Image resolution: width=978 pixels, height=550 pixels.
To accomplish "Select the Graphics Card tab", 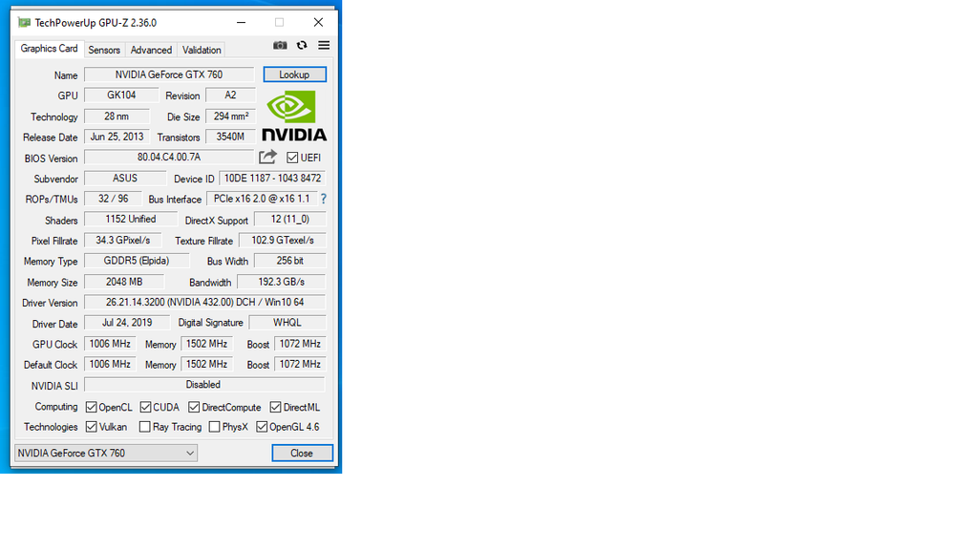I will (x=50, y=49).
